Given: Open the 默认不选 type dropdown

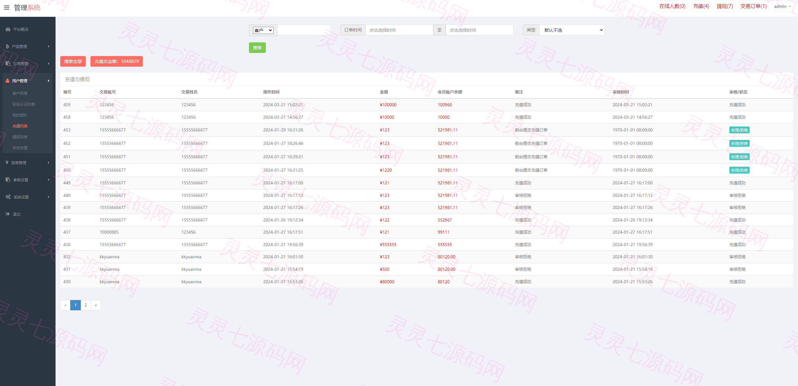Looking at the screenshot, I should pyautogui.click(x=572, y=30).
